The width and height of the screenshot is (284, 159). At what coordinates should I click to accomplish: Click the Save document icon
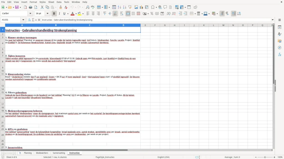(x=17, y=7)
